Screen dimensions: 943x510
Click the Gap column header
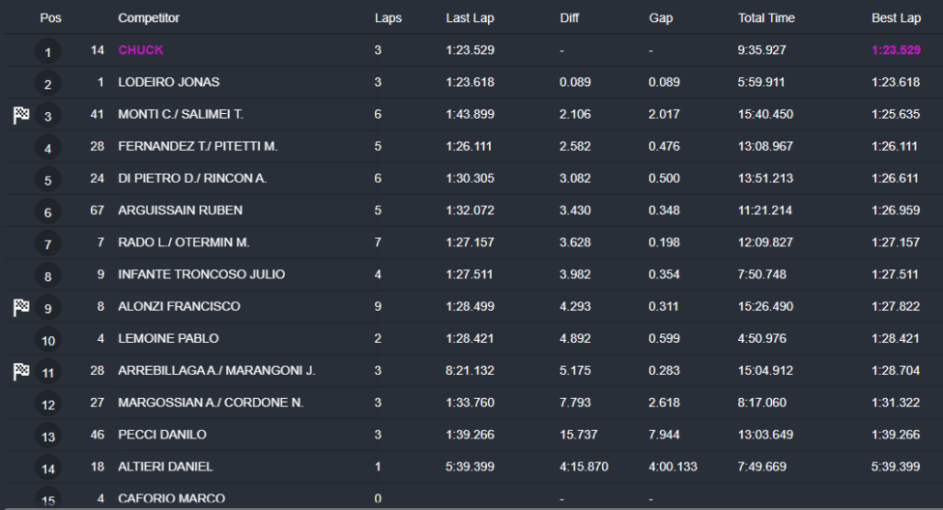coord(661,18)
